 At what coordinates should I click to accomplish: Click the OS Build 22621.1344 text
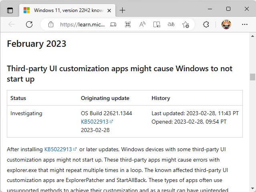pyautogui.click(x=107, y=113)
